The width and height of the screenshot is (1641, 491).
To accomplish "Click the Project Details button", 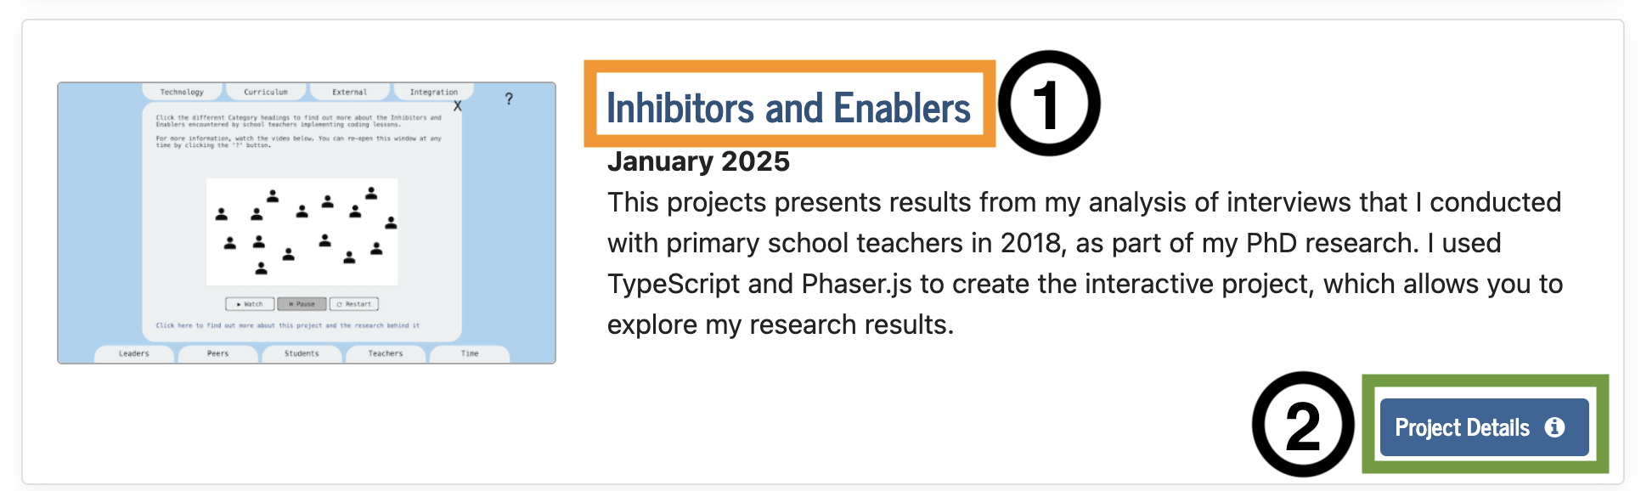I will click(x=1486, y=428).
